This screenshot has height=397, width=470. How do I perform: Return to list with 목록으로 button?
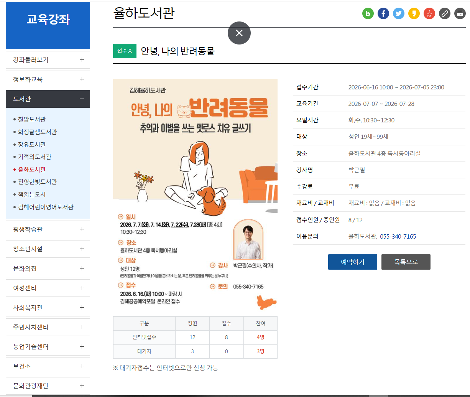[406, 262]
